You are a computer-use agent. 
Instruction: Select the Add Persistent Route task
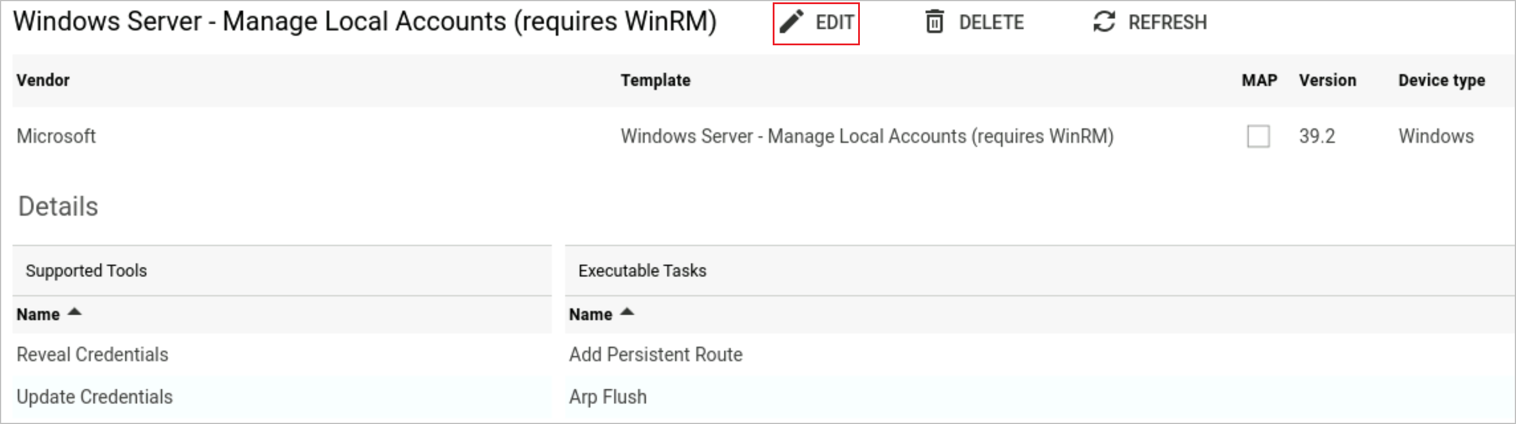click(x=656, y=355)
